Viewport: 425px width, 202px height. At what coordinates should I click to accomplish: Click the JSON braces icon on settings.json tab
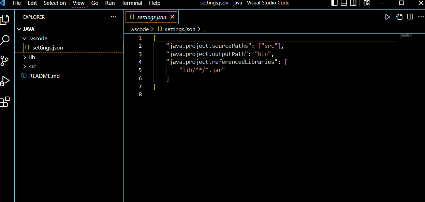pyautogui.click(x=132, y=17)
